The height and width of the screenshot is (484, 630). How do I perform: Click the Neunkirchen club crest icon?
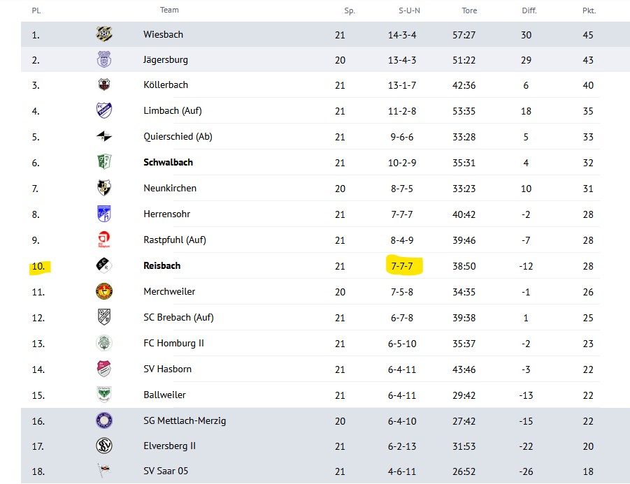[104, 188]
